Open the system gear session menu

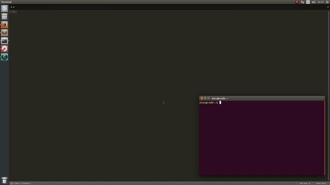click(x=327, y=2)
